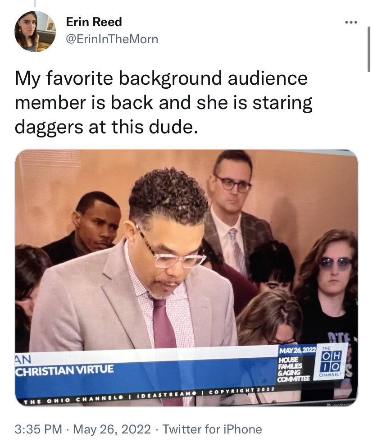373x447 pixels.
Task: Open the 3:35 PM timestamp link
Action: (x=38, y=429)
